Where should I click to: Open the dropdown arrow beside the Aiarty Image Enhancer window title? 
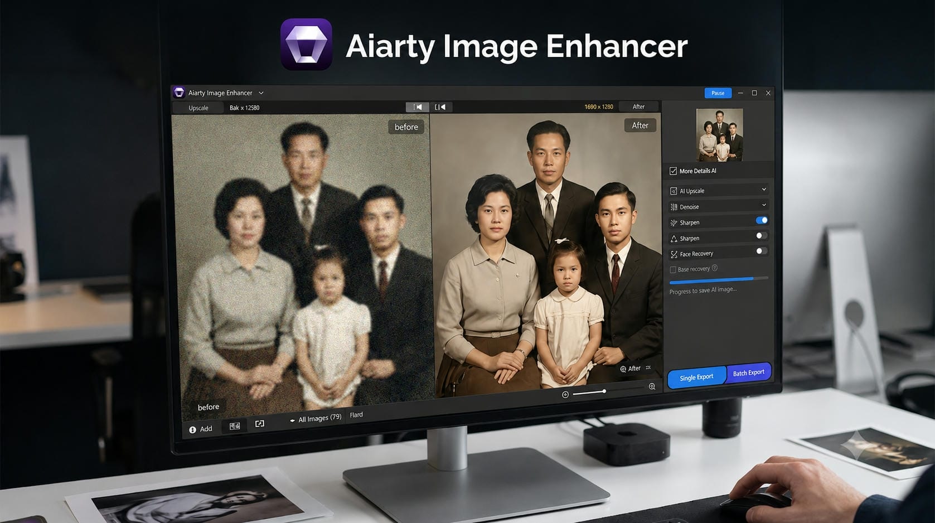pyautogui.click(x=261, y=93)
